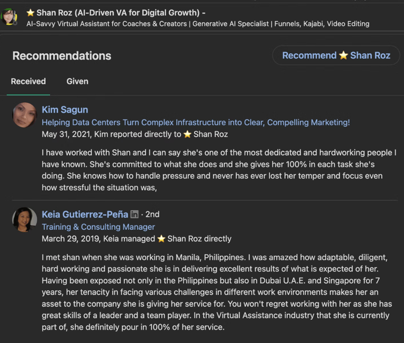Click the Recommendations section heading
Screen dimensions: 404x343
62,56
